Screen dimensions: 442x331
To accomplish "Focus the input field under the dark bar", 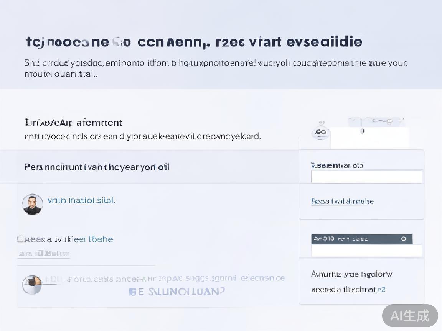I will 366,251.
